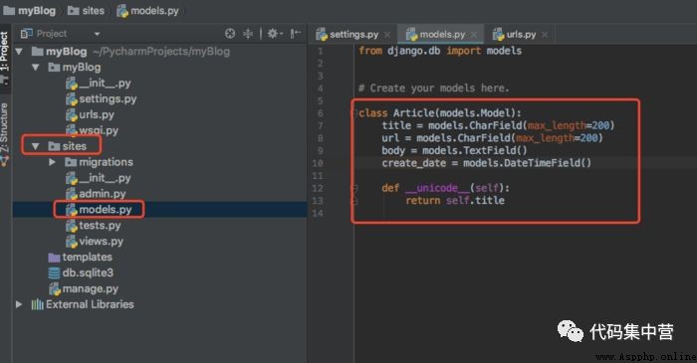The height and width of the screenshot is (363, 697).
Task: Click the python icon on urls.py tab
Action: pyautogui.click(x=498, y=34)
